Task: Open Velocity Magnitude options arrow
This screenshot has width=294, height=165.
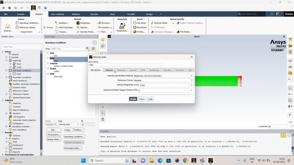Action: point(192,85)
